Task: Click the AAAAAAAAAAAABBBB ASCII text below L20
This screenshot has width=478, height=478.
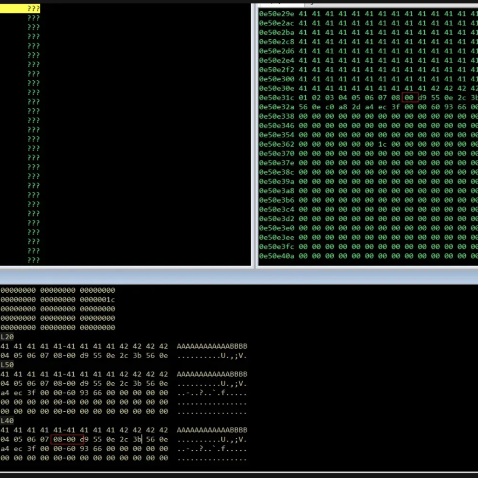Action: 212,346
